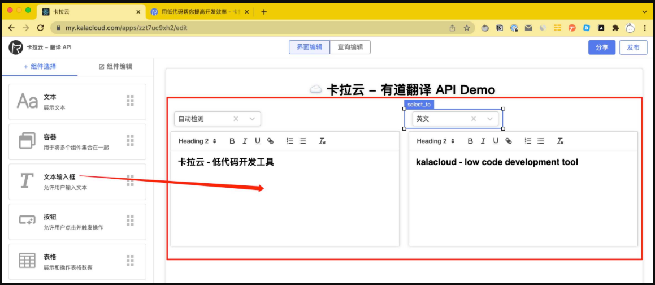Screen dimensions: 655x285
Task: Switch to the 组件编辑 tab
Action: (x=116, y=67)
